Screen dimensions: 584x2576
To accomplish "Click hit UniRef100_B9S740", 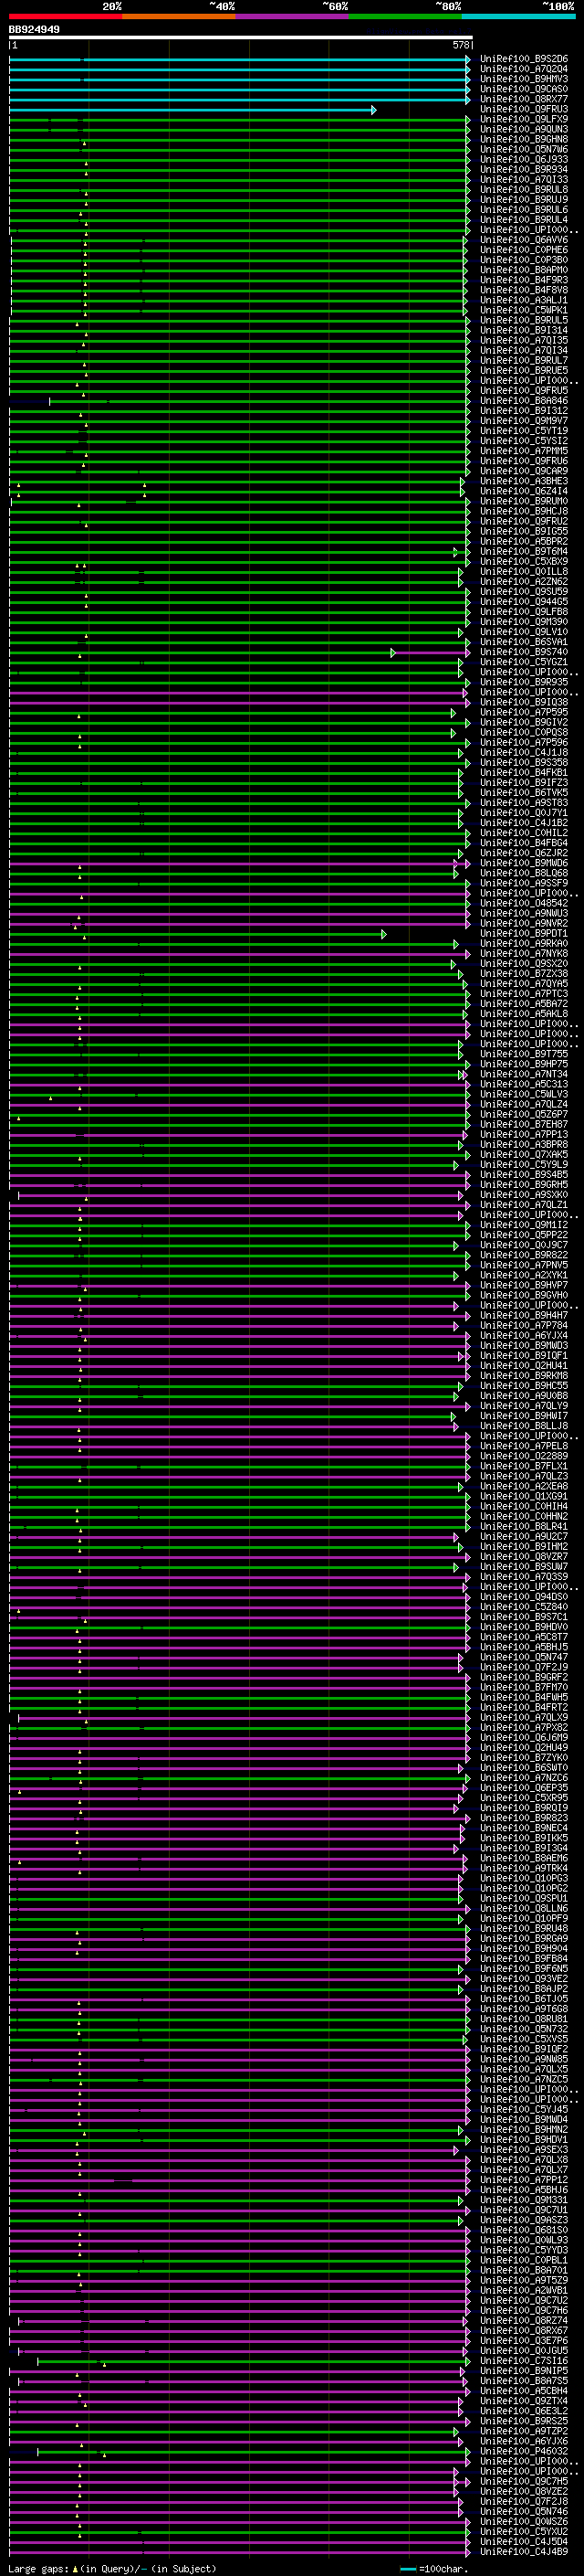I will click(523, 652).
